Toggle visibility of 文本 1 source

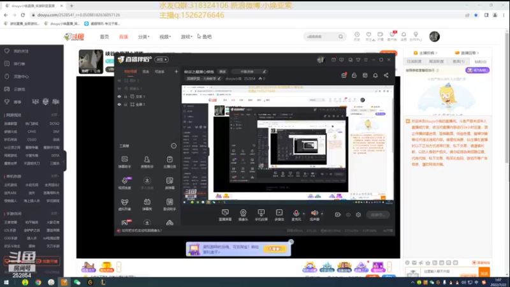[119, 97]
